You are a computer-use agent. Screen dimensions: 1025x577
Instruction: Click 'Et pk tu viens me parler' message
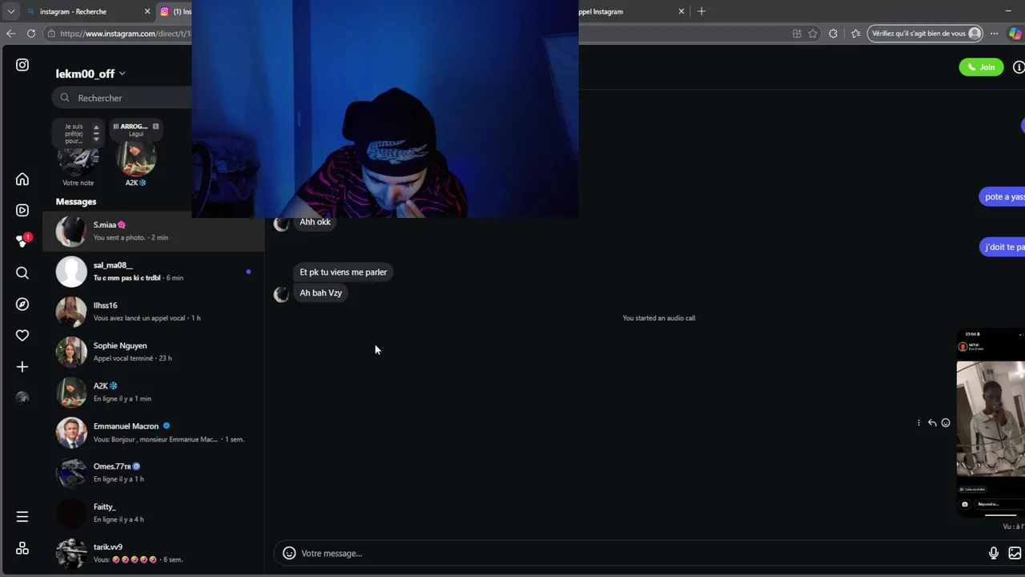tap(343, 272)
